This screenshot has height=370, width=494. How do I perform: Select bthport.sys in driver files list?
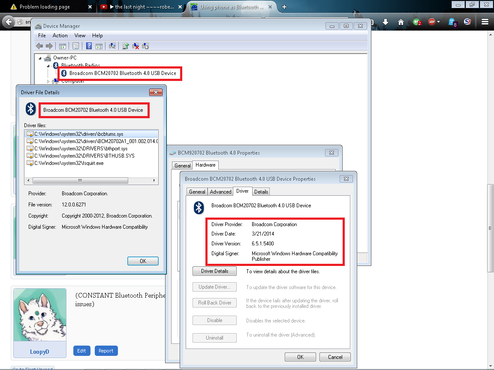[81, 149]
